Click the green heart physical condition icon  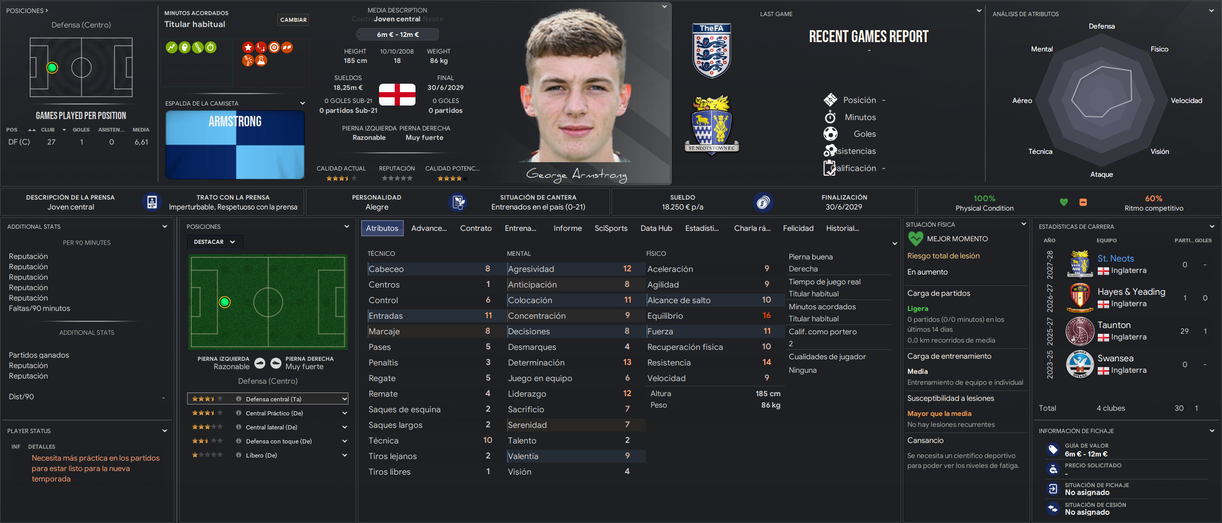click(1064, 202)
